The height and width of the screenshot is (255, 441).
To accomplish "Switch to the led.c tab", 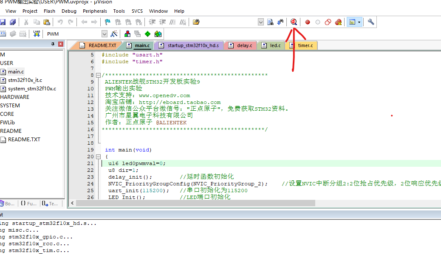I will (271, 45).
